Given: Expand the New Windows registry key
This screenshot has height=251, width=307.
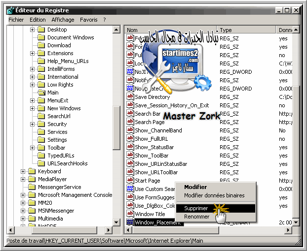Looking at the screenshot, I should click(x=32, y=108).
